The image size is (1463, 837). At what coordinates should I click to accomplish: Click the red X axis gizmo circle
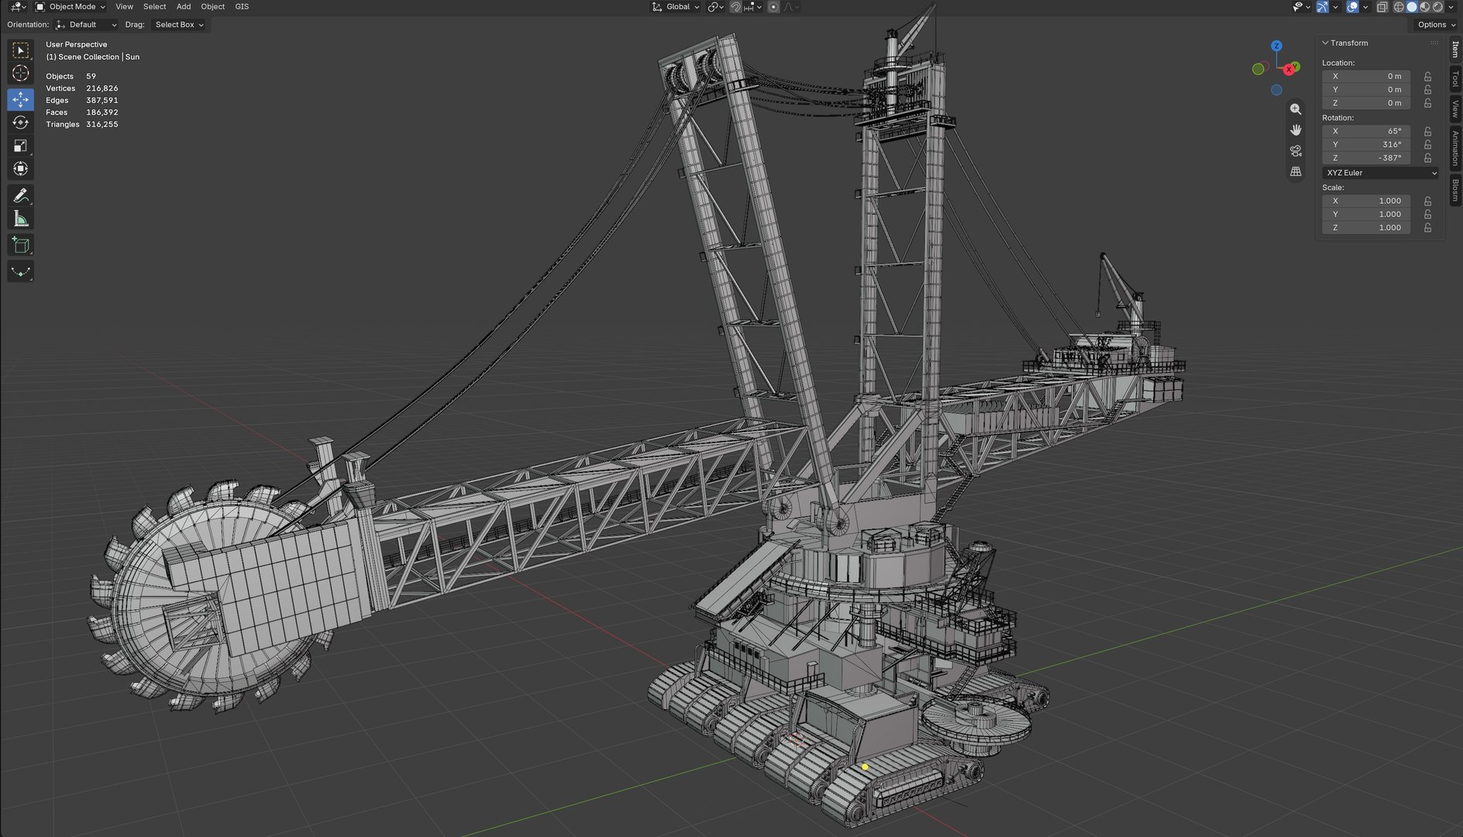pyautogui.click(x=1289, y=70)
